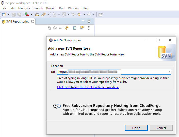Viewport: 179px width, 137px height.
Task: Expand the Run external tools dropdown arrow
Action: click(31, 15)
